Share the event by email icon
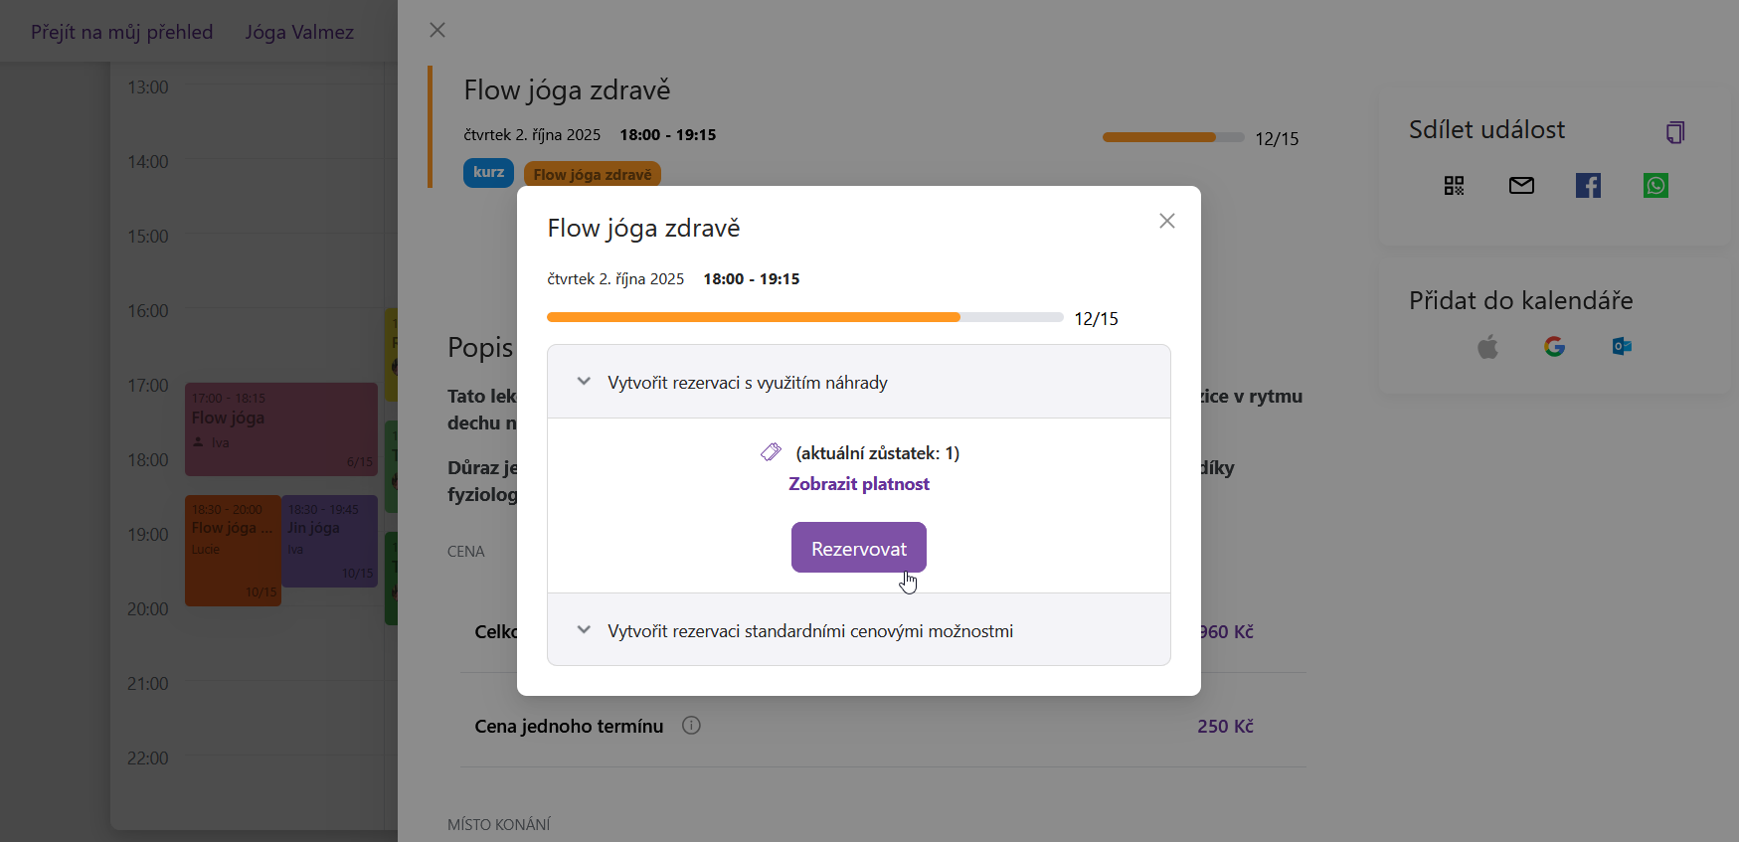Image resolution: width=1739 pixels, height=842 pixels. (1521, 186)
